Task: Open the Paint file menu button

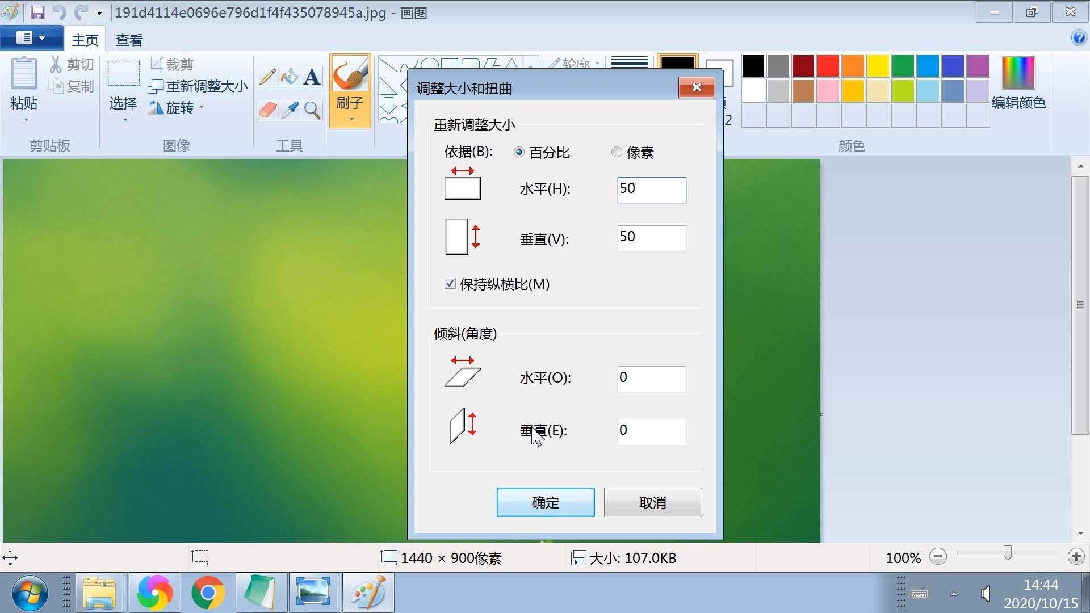Action: coord(31,38)
